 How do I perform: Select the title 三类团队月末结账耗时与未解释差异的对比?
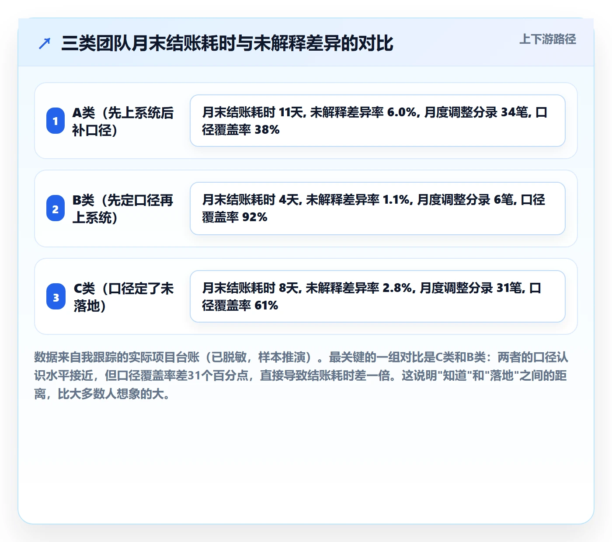[227, 43]
